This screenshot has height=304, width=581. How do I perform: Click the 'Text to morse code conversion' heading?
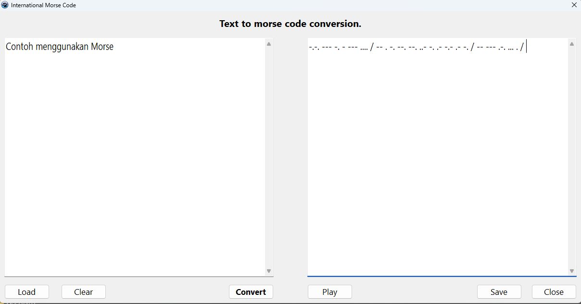tap(290, 23)
